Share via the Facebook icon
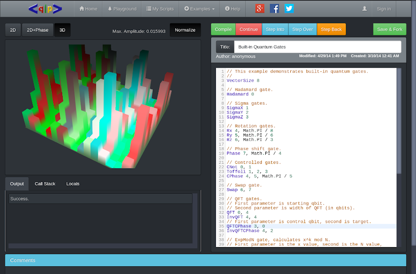The image size is (416, 274). (x=275, y=8)
